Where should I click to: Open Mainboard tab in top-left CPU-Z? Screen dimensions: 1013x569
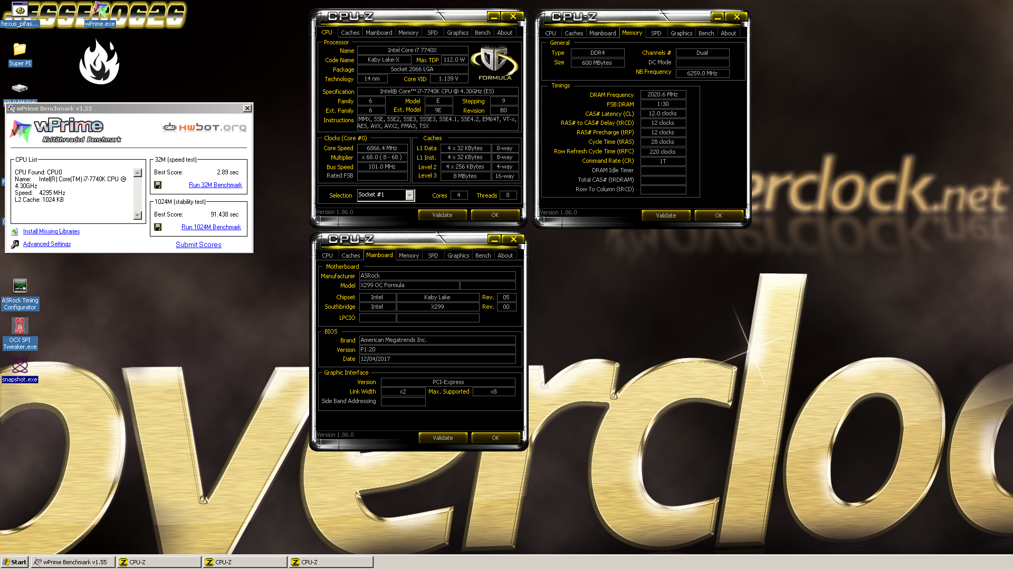pyautogui.click(x=379, y=33)
